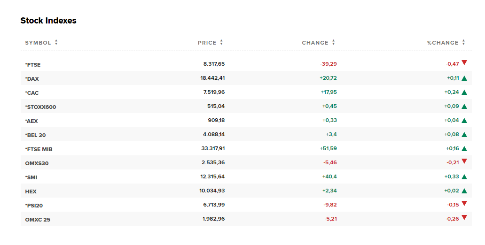485x245 pixels.
Task: View the HEX index details
Action: click(31, 191)
